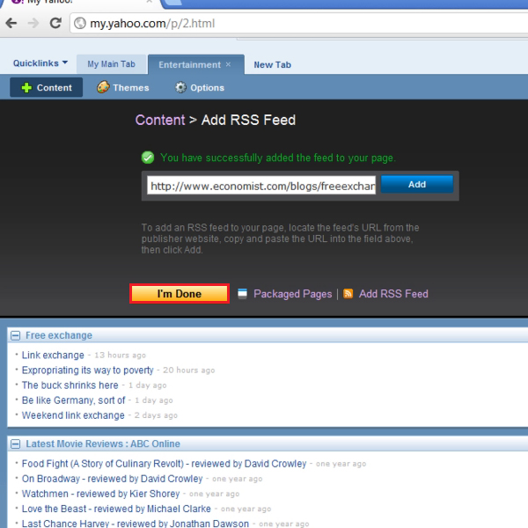Click the Packaged Pages icon

[x=243, y=294]
